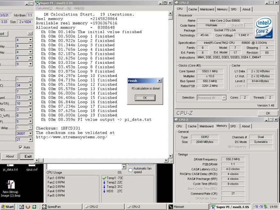Click the Name field Intel Core 2 Duo E8600
Viewport: 280px width, 210px height.
(225, 21)
